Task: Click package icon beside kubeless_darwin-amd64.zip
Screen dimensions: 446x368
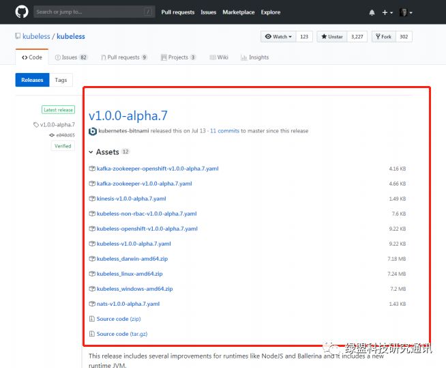Action: [92, 259]
